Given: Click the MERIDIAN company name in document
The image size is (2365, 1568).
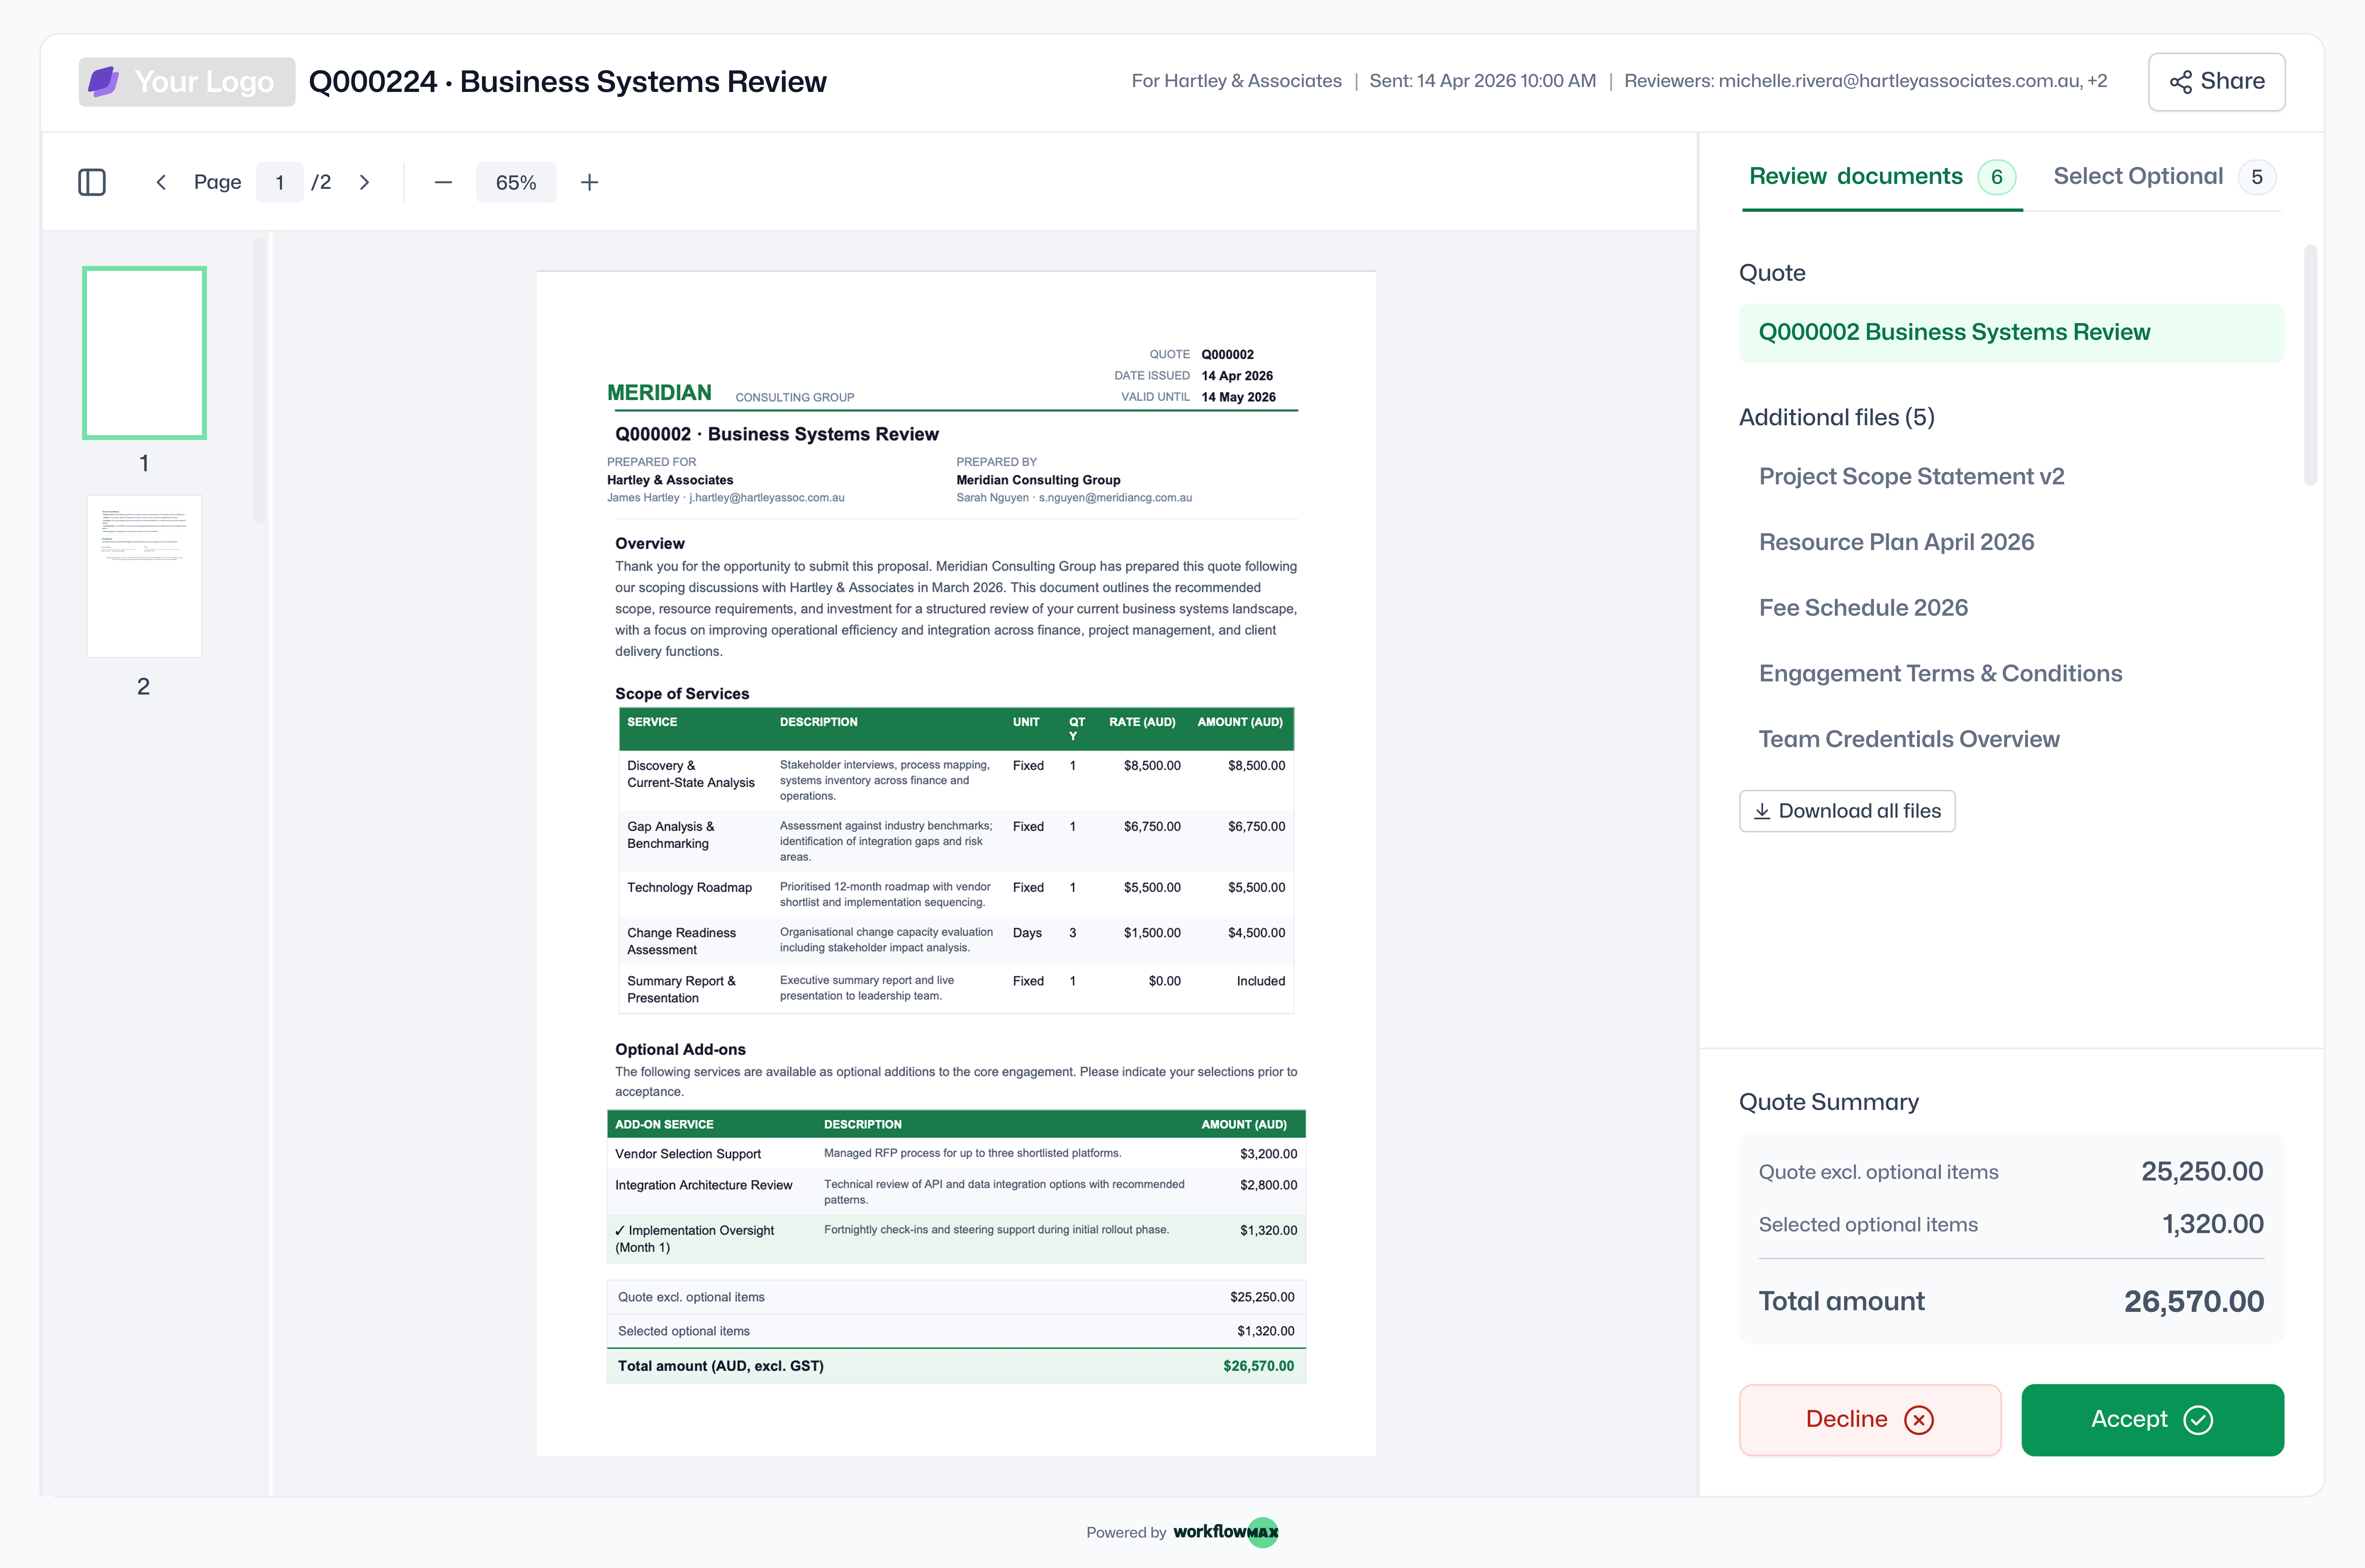Looking at the screenshot, I should coord(660,393).
